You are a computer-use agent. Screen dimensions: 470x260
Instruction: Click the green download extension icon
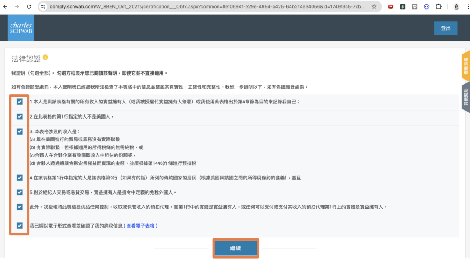(403, 7)
